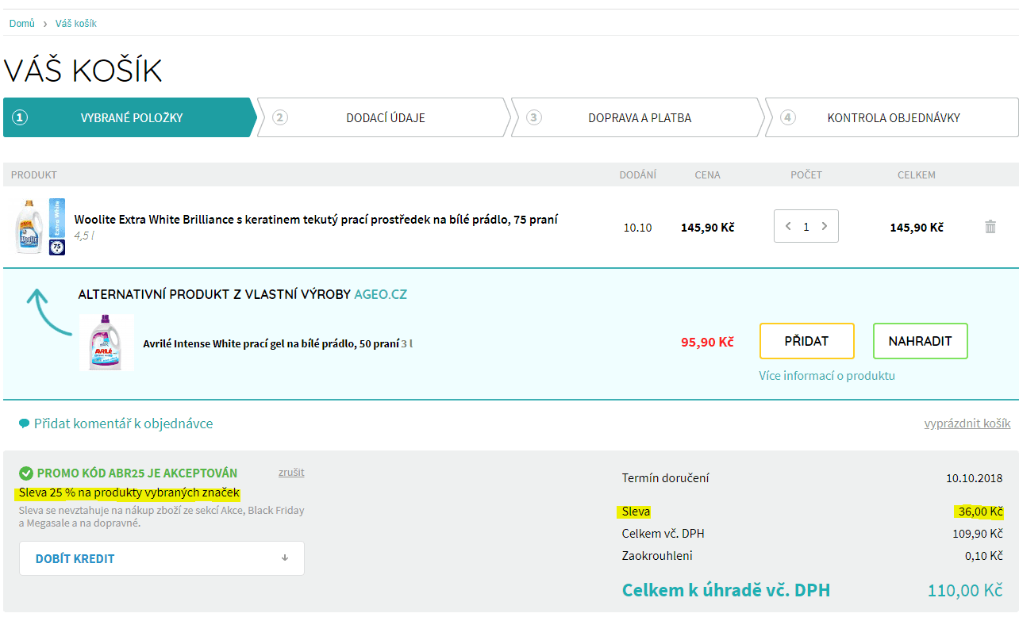This screenshot has height=617, width=1019.
Task: Open Více informací o produktu link
Action: click(x=827, y=376)
